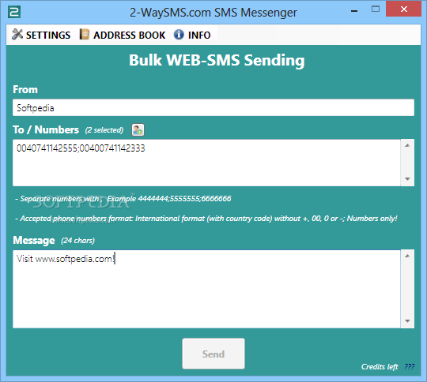This screenshot has width=427, height=382.
Task: Open the SETTINGS menu
Action: point(41,35)
